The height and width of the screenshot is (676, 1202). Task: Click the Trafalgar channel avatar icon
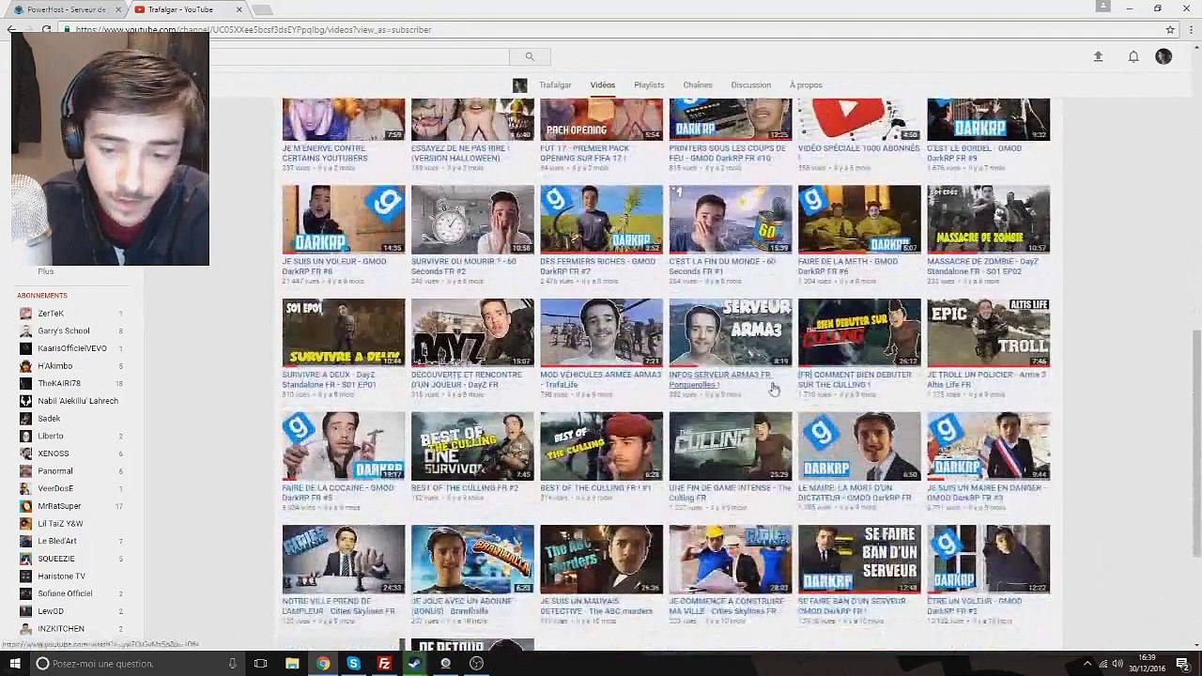point(519,85)
